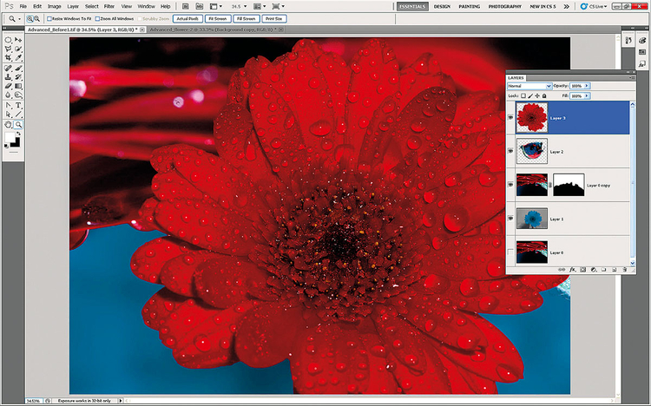
Task: Expand more workspaces double-arrow
Action: click(x=566, y=7)
